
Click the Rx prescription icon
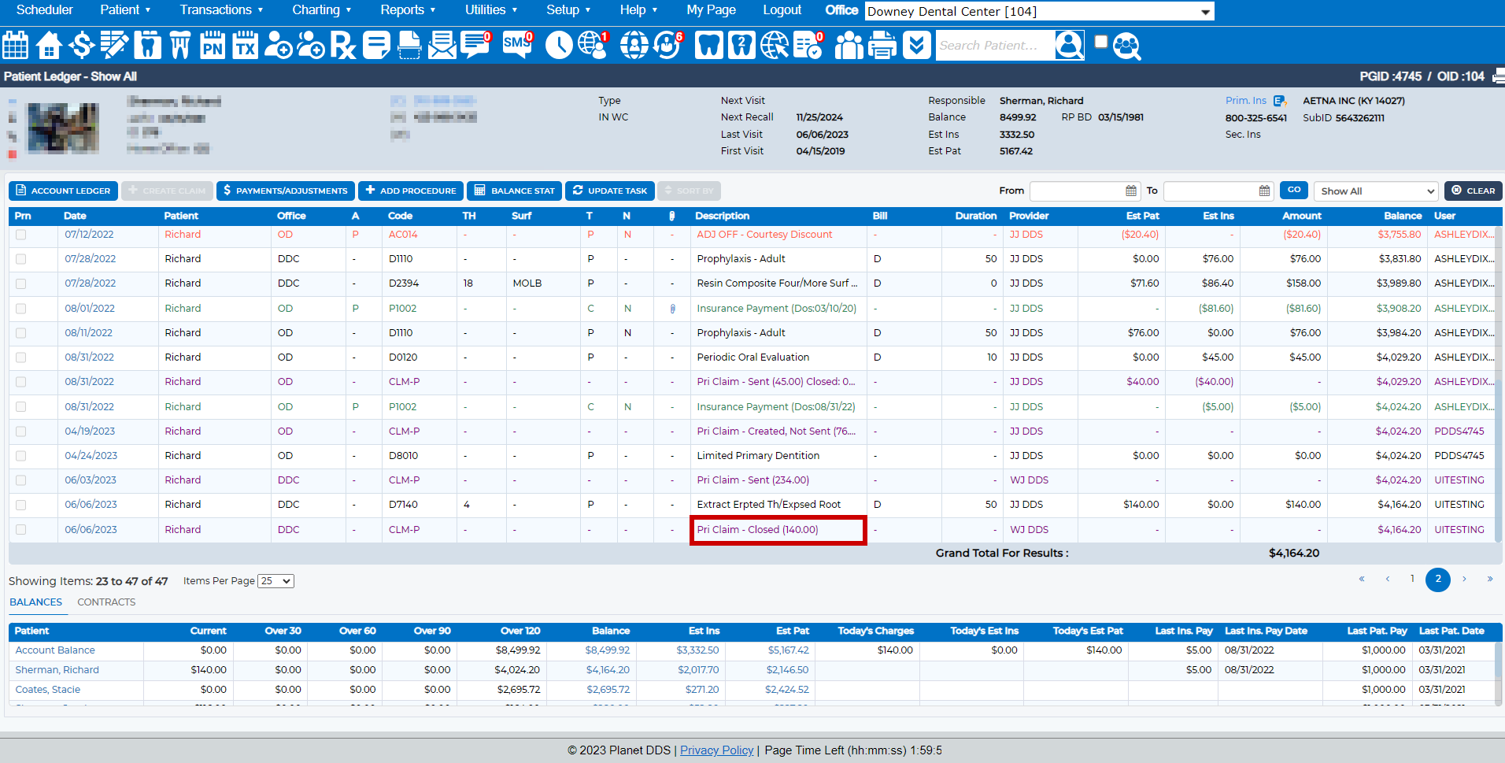click(342, 46)
